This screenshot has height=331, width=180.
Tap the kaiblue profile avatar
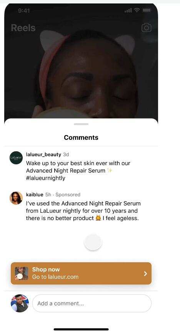pos(16,198)
